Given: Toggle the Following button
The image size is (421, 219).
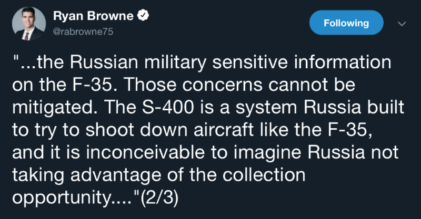Looking at the screenshot, I should tap(346, 23).
